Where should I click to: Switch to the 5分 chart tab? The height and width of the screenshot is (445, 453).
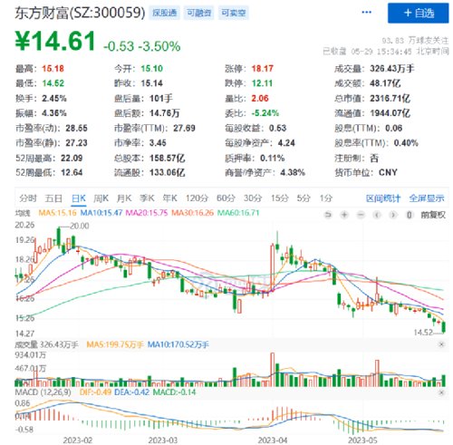click(304, 198)
